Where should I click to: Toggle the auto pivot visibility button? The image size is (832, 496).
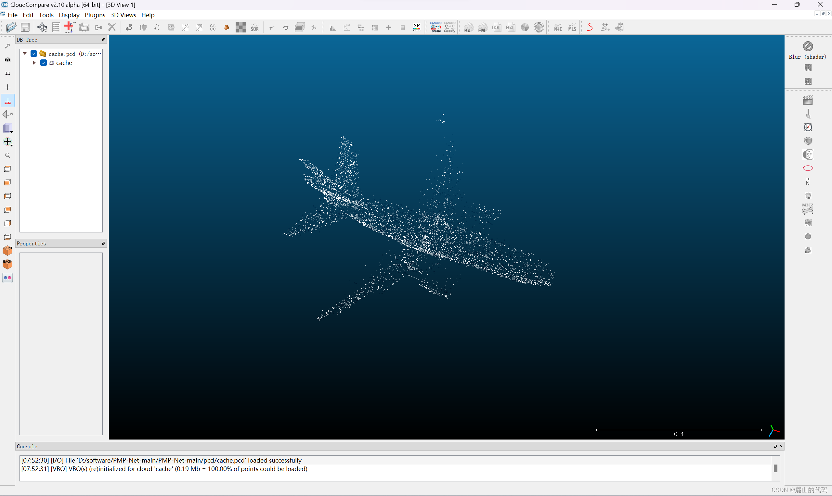(x=8, y=101)
